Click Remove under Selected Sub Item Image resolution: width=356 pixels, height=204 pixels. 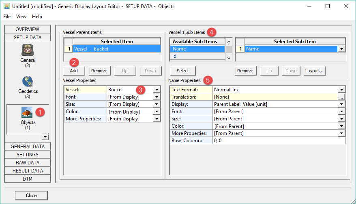pos(245,71)
